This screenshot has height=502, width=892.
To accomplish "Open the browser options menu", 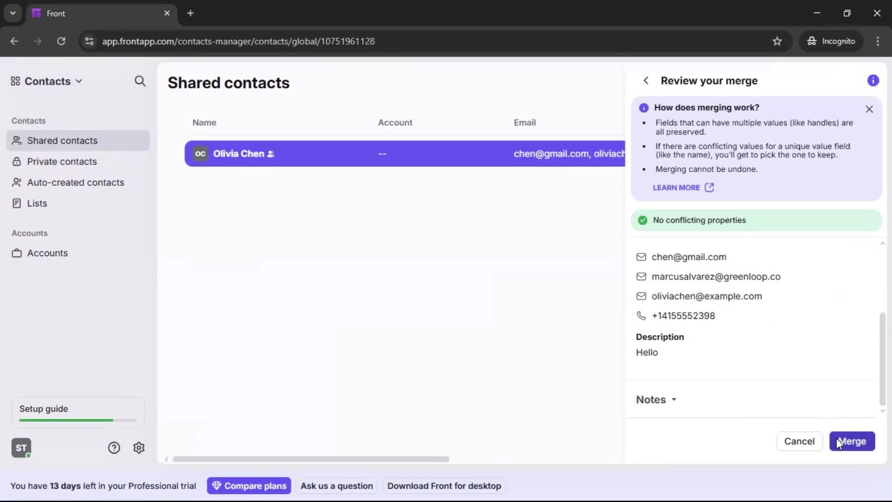I will (879, 41).
